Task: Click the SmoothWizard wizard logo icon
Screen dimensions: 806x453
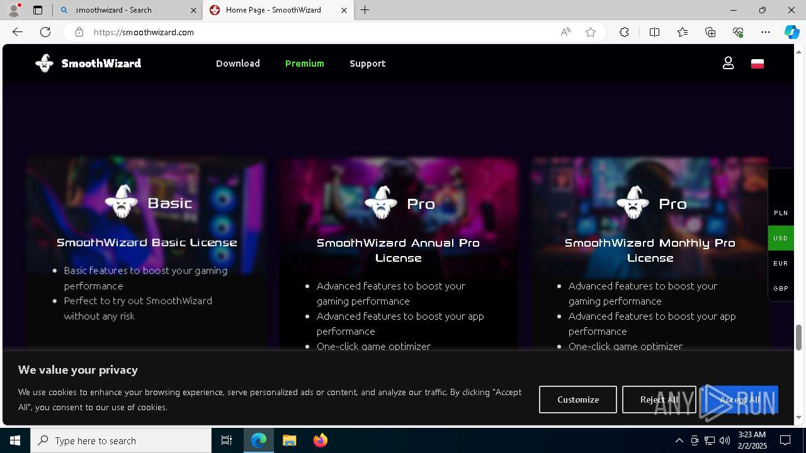Action: click(x=45, y=63)
